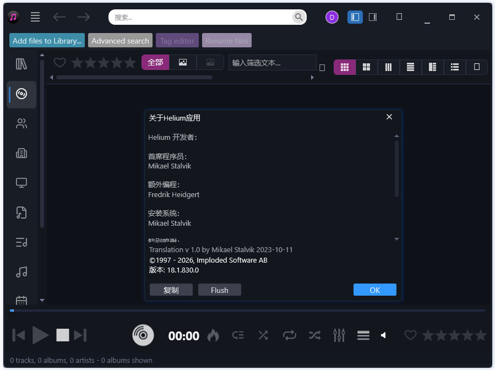Open Advanced search
The image size is (495, 370).
click(x=120, y=40)
